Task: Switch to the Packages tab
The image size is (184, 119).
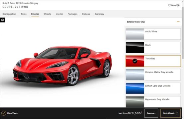Action: 72,14
